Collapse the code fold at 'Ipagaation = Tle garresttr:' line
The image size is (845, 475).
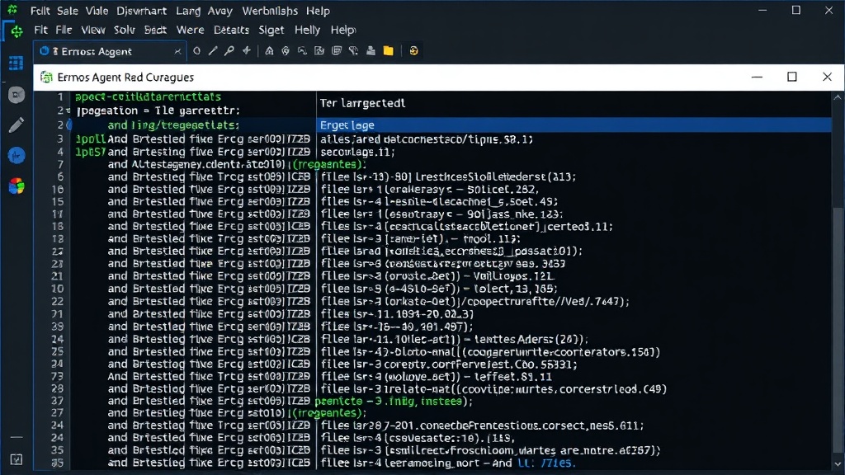(68, 111)
